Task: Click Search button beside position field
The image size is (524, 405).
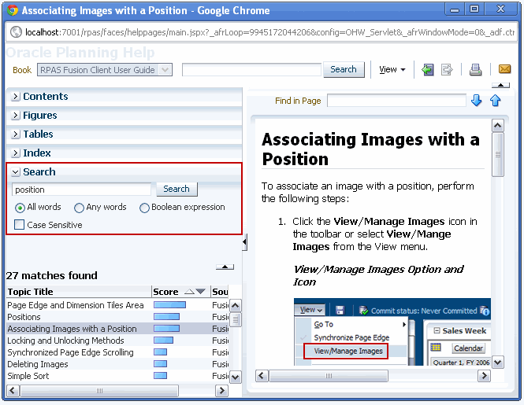Action: click(x=177, y=189)
